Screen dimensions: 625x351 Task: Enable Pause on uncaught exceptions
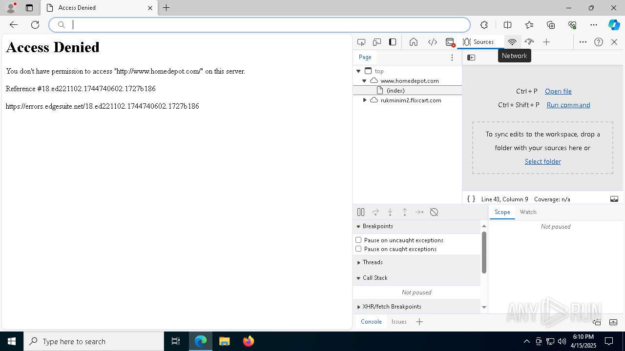point(358,240)
